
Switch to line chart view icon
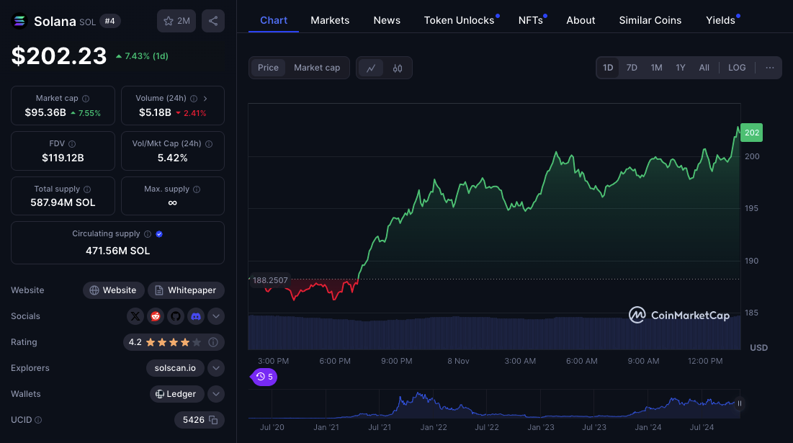point(371,68)
